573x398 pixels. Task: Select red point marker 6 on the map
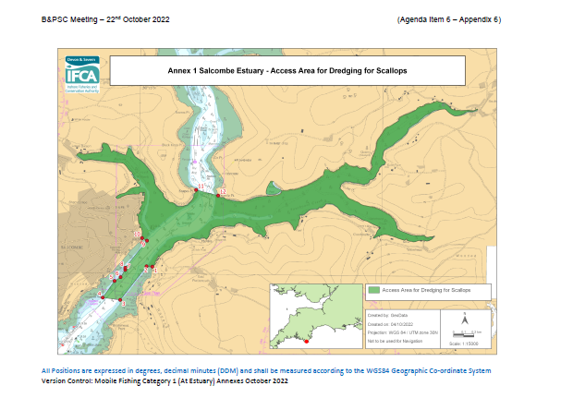coord(120,277)
